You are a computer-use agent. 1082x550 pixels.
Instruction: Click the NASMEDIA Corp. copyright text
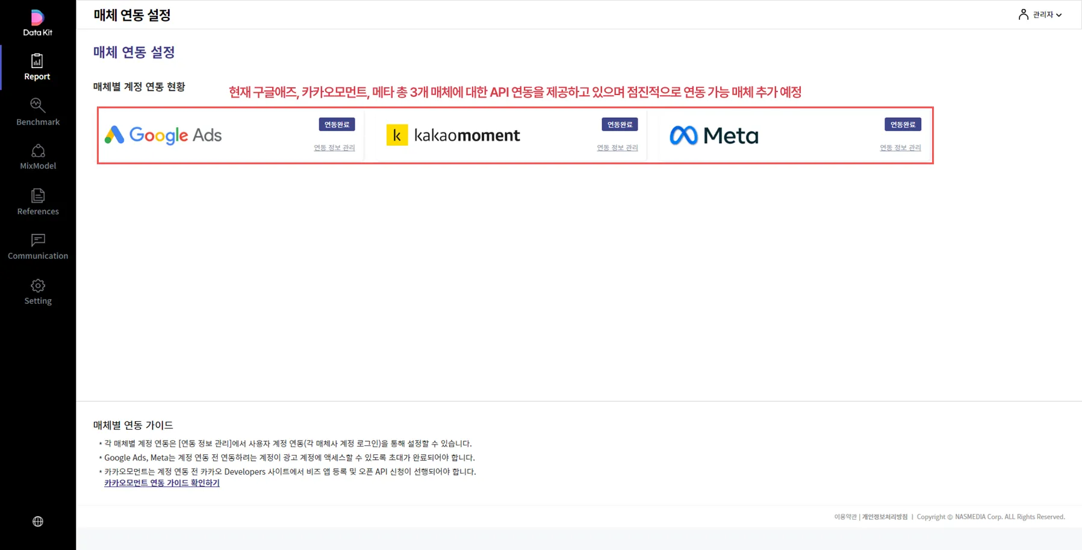991,517
